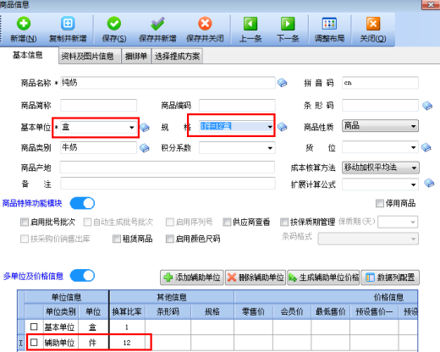The image size is (440, 352).
Task: Enable the 启用批号批次 checkbox
Action: [x=25, y=223]
